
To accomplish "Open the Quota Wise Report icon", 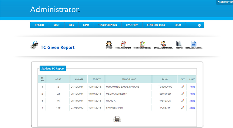I will (123, 44).
